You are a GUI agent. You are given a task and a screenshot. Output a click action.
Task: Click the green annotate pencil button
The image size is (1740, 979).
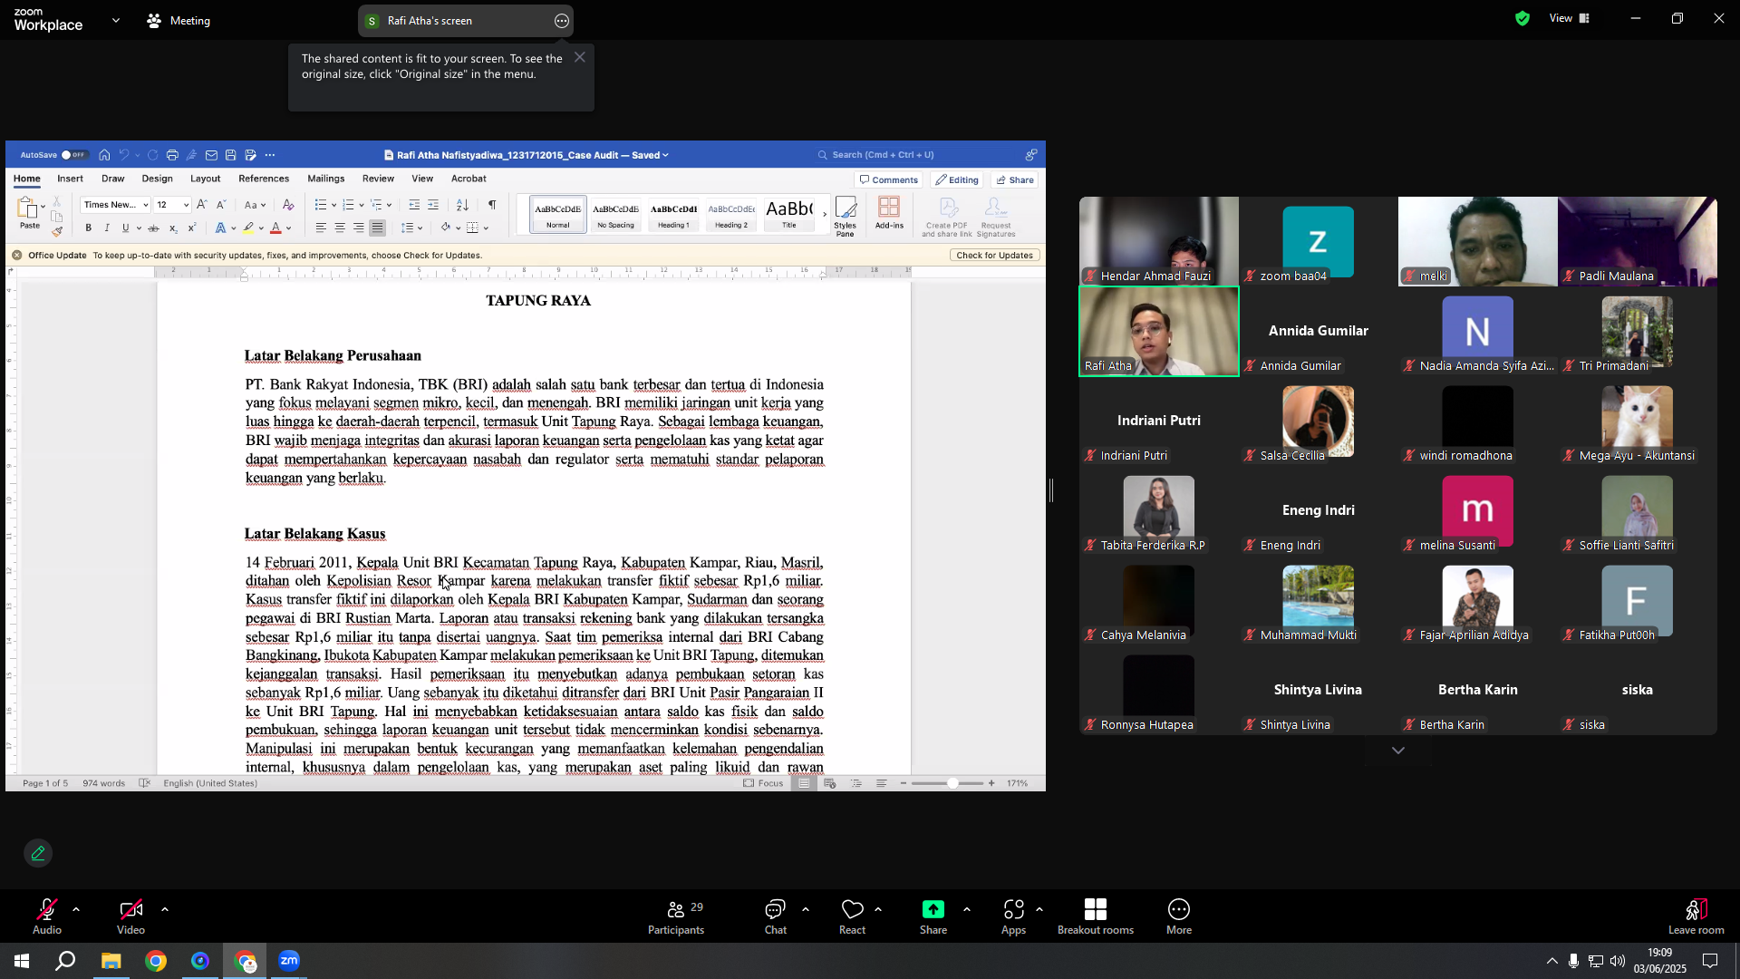point(38,853)
